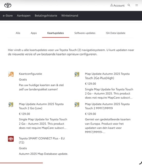Click 'Autumn 2025 Map Database update.' text
Image resolution: width=142 pixels, height=165 pixels.
click(x=44, y=154)
